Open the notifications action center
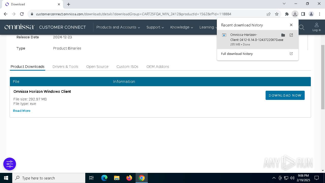The image size is (325, 183). pos(317,178)
